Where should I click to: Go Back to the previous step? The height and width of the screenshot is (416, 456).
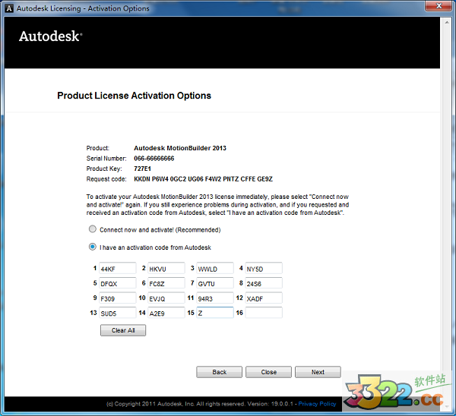[220, 372]
